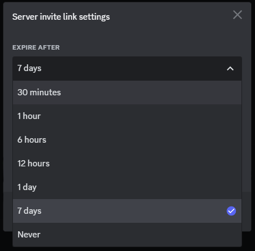Image resolution: width=255 pixels, height=251 pixels.
Task: Close the Server invite link settings dialog
Action: pyautogui.click(x=238, y=15)
